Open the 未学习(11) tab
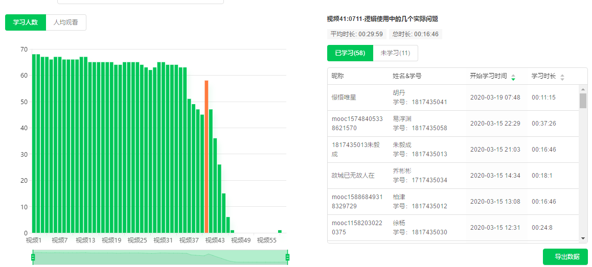The width and height of the screenshot is (592, 267). pos(395,53)
